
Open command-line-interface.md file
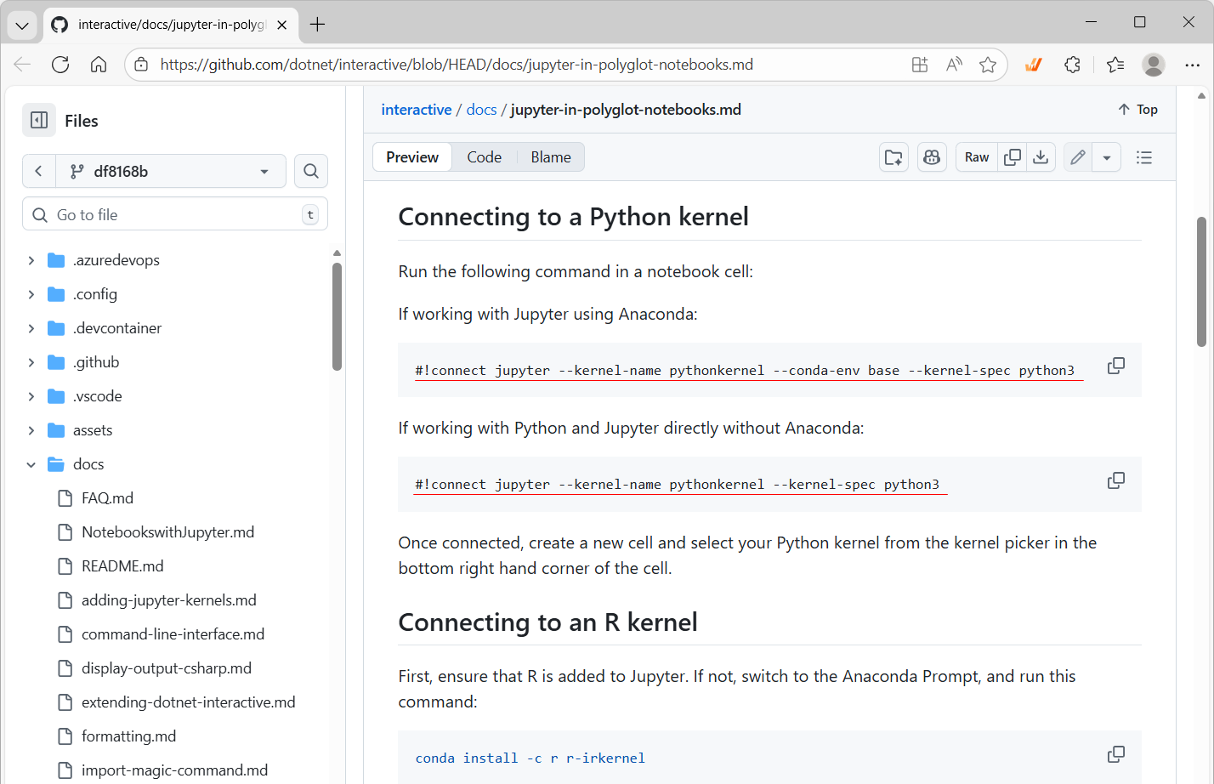pyautogui.click(x=173, y=634)
